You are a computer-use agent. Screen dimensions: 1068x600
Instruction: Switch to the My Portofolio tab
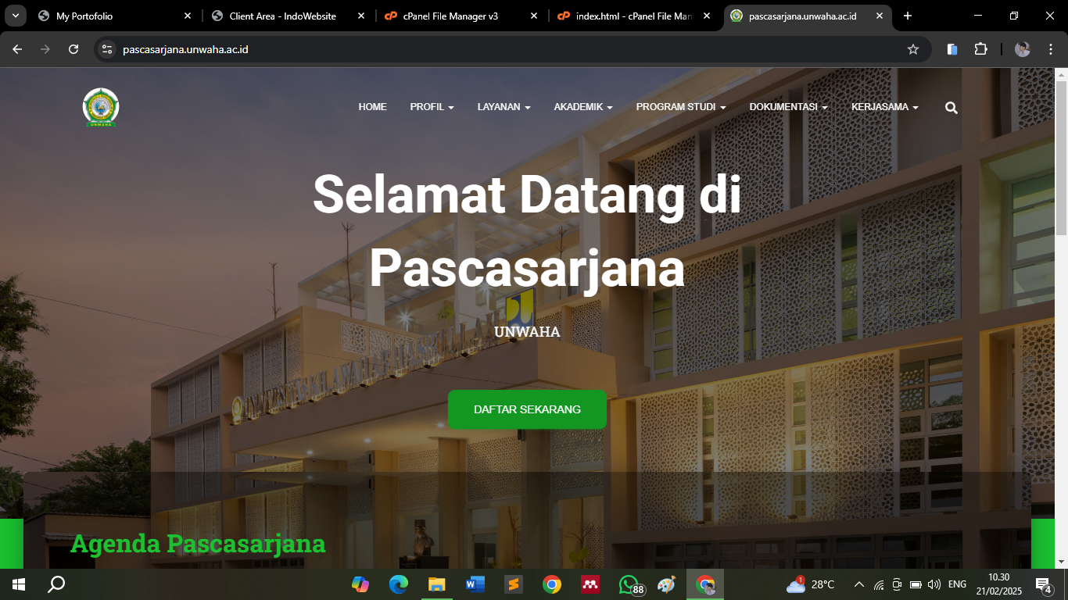click(114, 16)
